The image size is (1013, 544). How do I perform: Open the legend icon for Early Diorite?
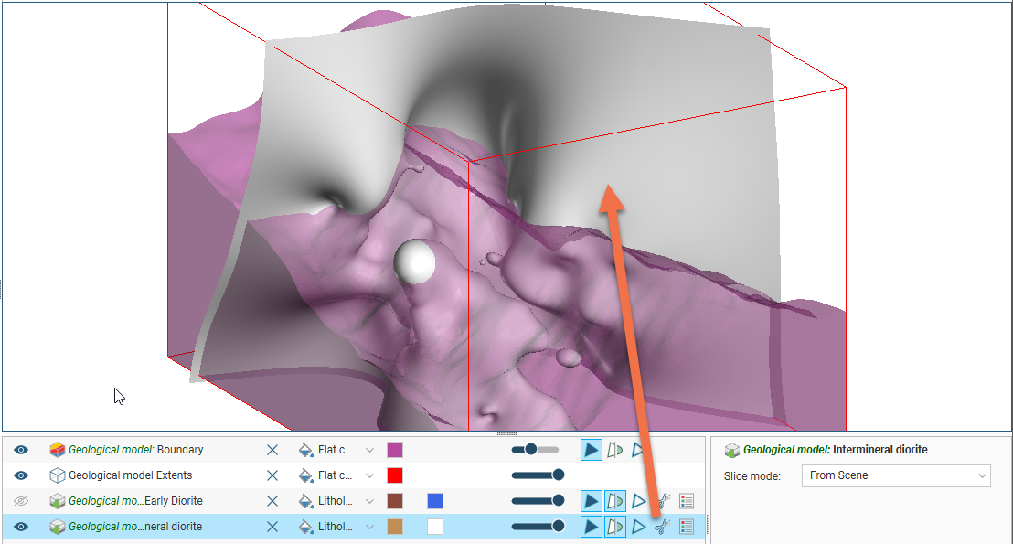tap(687, 501)
